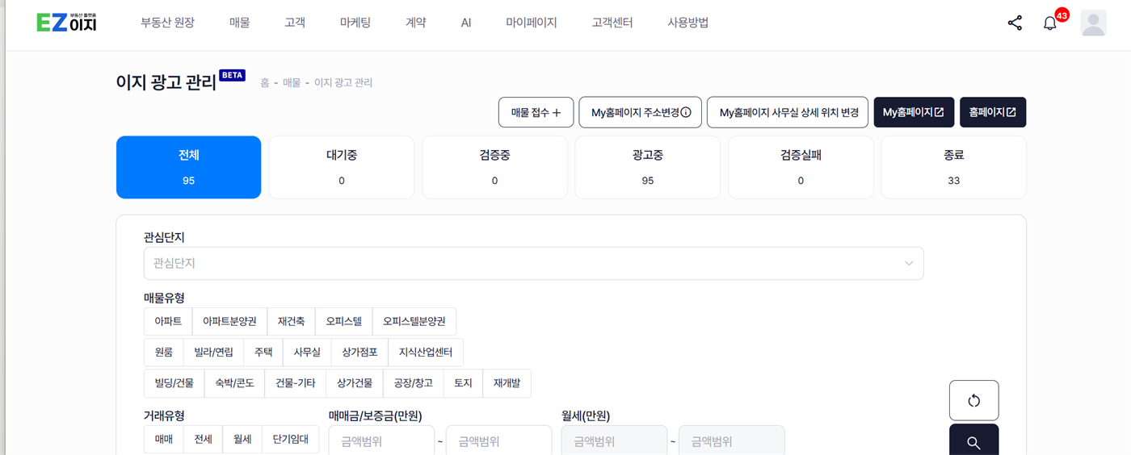Image resolution: width=1131 pixels, height=455 pixels.
Task: Open the 마이페이지 menu
Action: pyautogui.click(x=532, y=23)
